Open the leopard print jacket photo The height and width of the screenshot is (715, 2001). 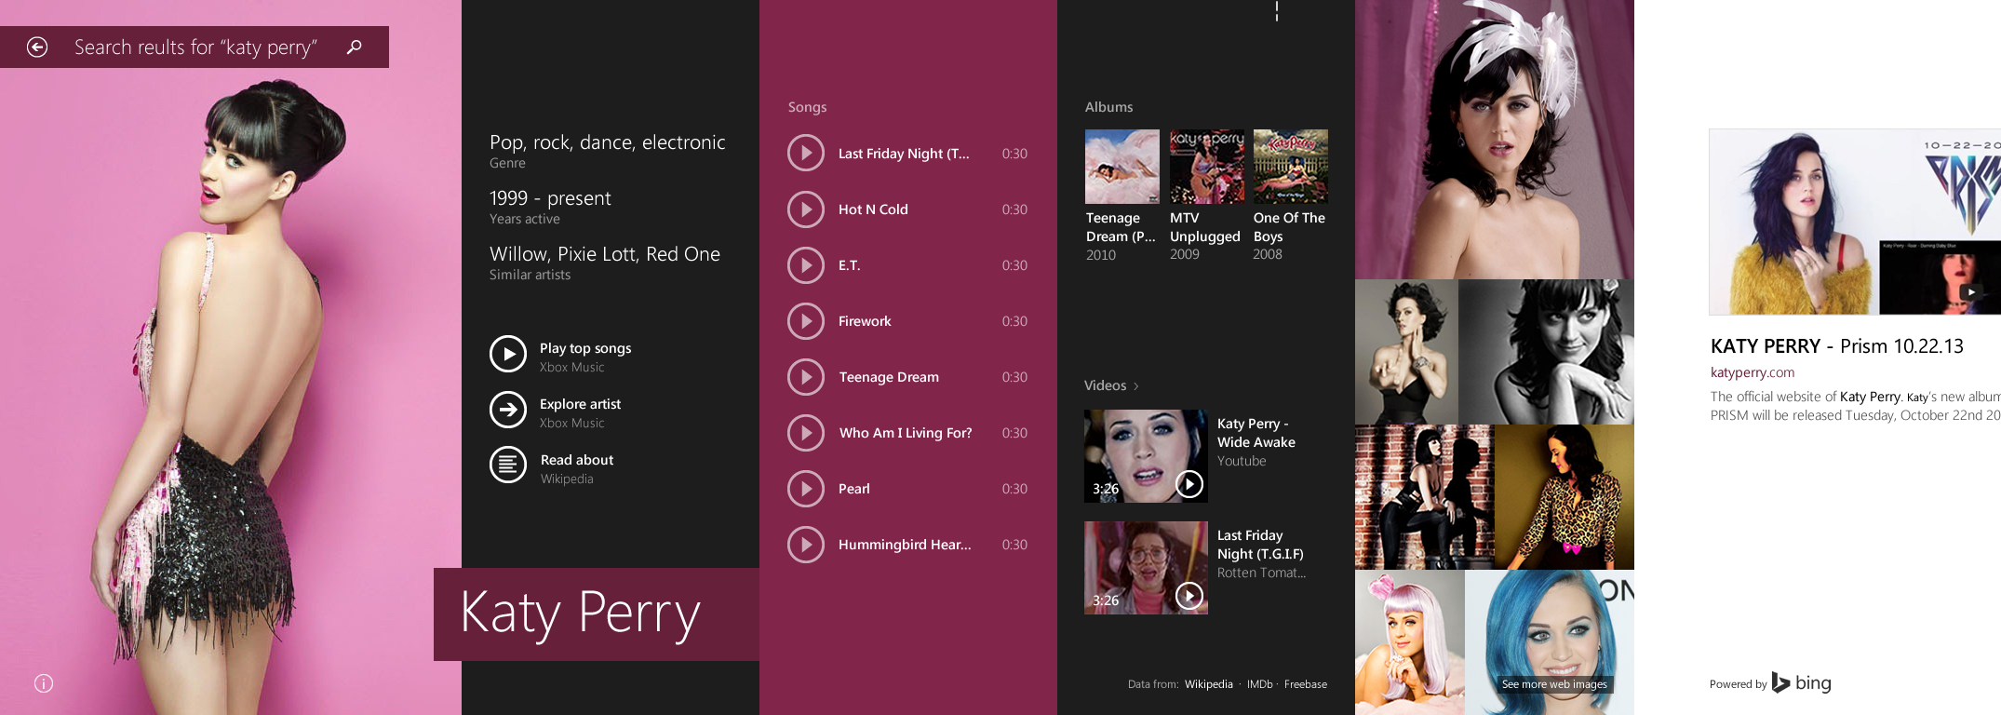point(1564,496)
